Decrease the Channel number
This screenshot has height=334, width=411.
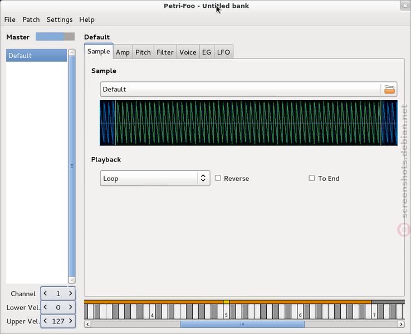(45, 293)
